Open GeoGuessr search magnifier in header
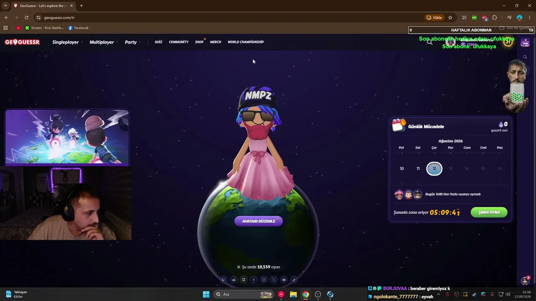536x301 pixels. point(430,42)
